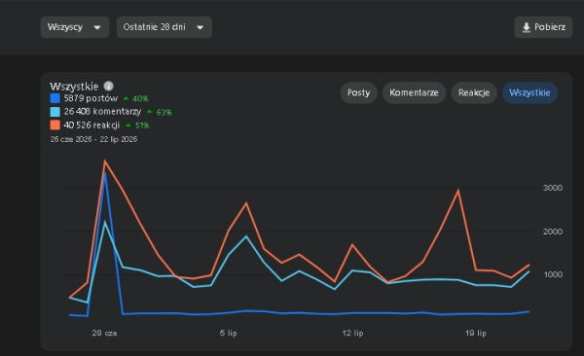This screenshot has height=356, width=584.
Task: Click the 19 lip axis label
Action: pyautogui.click(x=476, y=333)
